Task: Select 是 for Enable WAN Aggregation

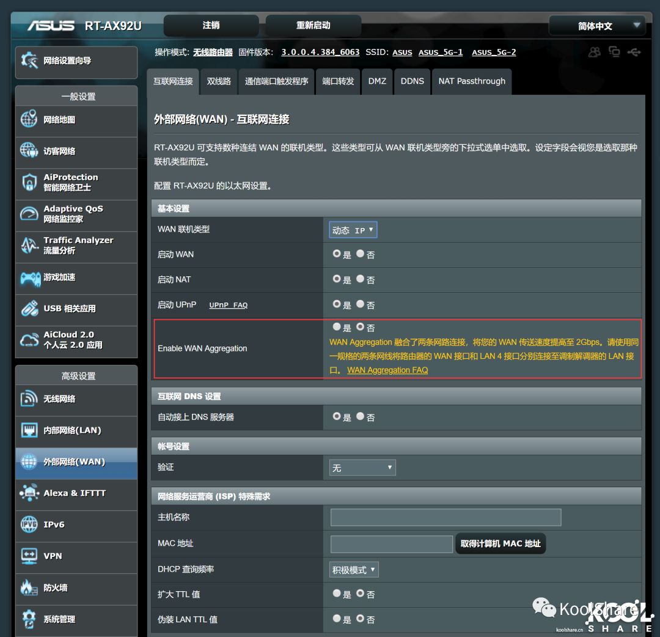Action: point(336,326)
